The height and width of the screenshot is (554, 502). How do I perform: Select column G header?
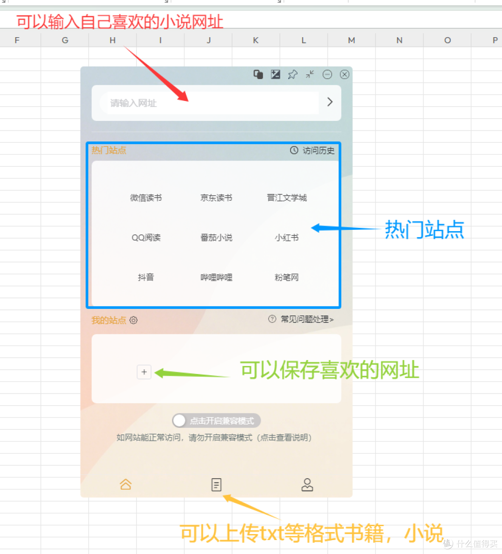65,40
